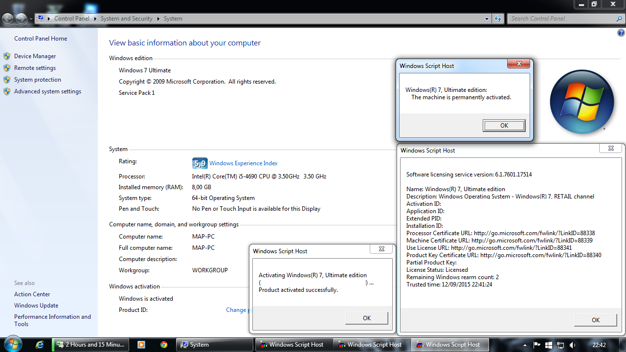The image size is (626, 352).
Task: Click The machine is permanently activated text
Action: click(x=461, y=97)
